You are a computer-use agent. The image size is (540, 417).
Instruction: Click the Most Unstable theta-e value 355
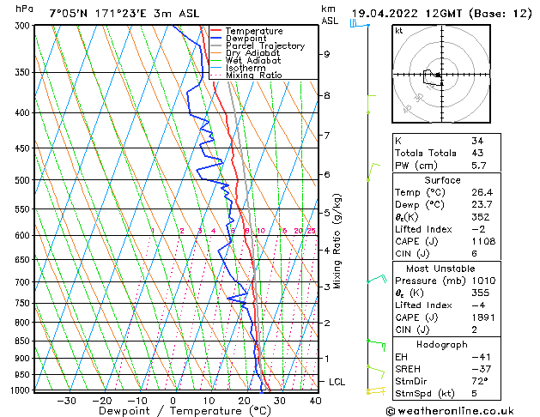(x=480, y=293)
